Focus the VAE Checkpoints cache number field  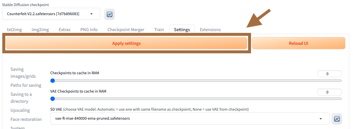(x=329, y=92)
